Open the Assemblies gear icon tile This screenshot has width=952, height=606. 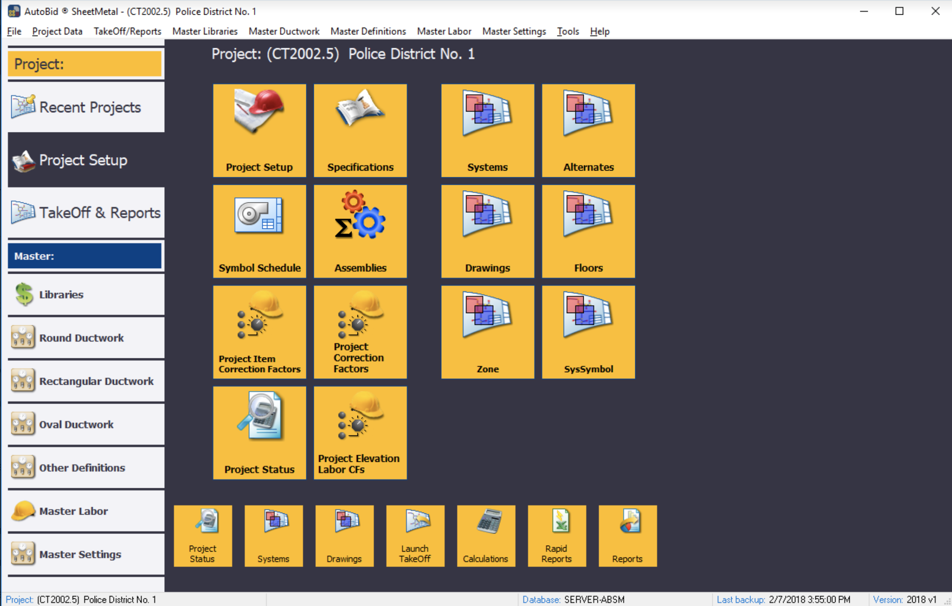(360, 231)
